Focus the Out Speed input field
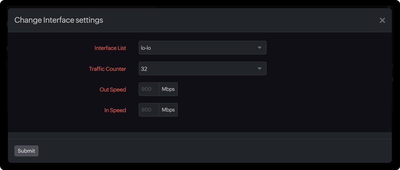This screenshot has width=400, height=170. tap(149, 89)
